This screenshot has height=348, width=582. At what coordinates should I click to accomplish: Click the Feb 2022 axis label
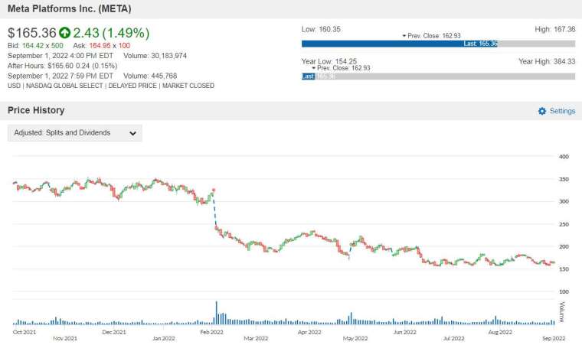[211, 332]
